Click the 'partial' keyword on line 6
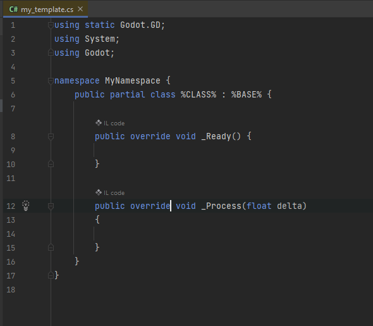373x326 pixels. 127,94
